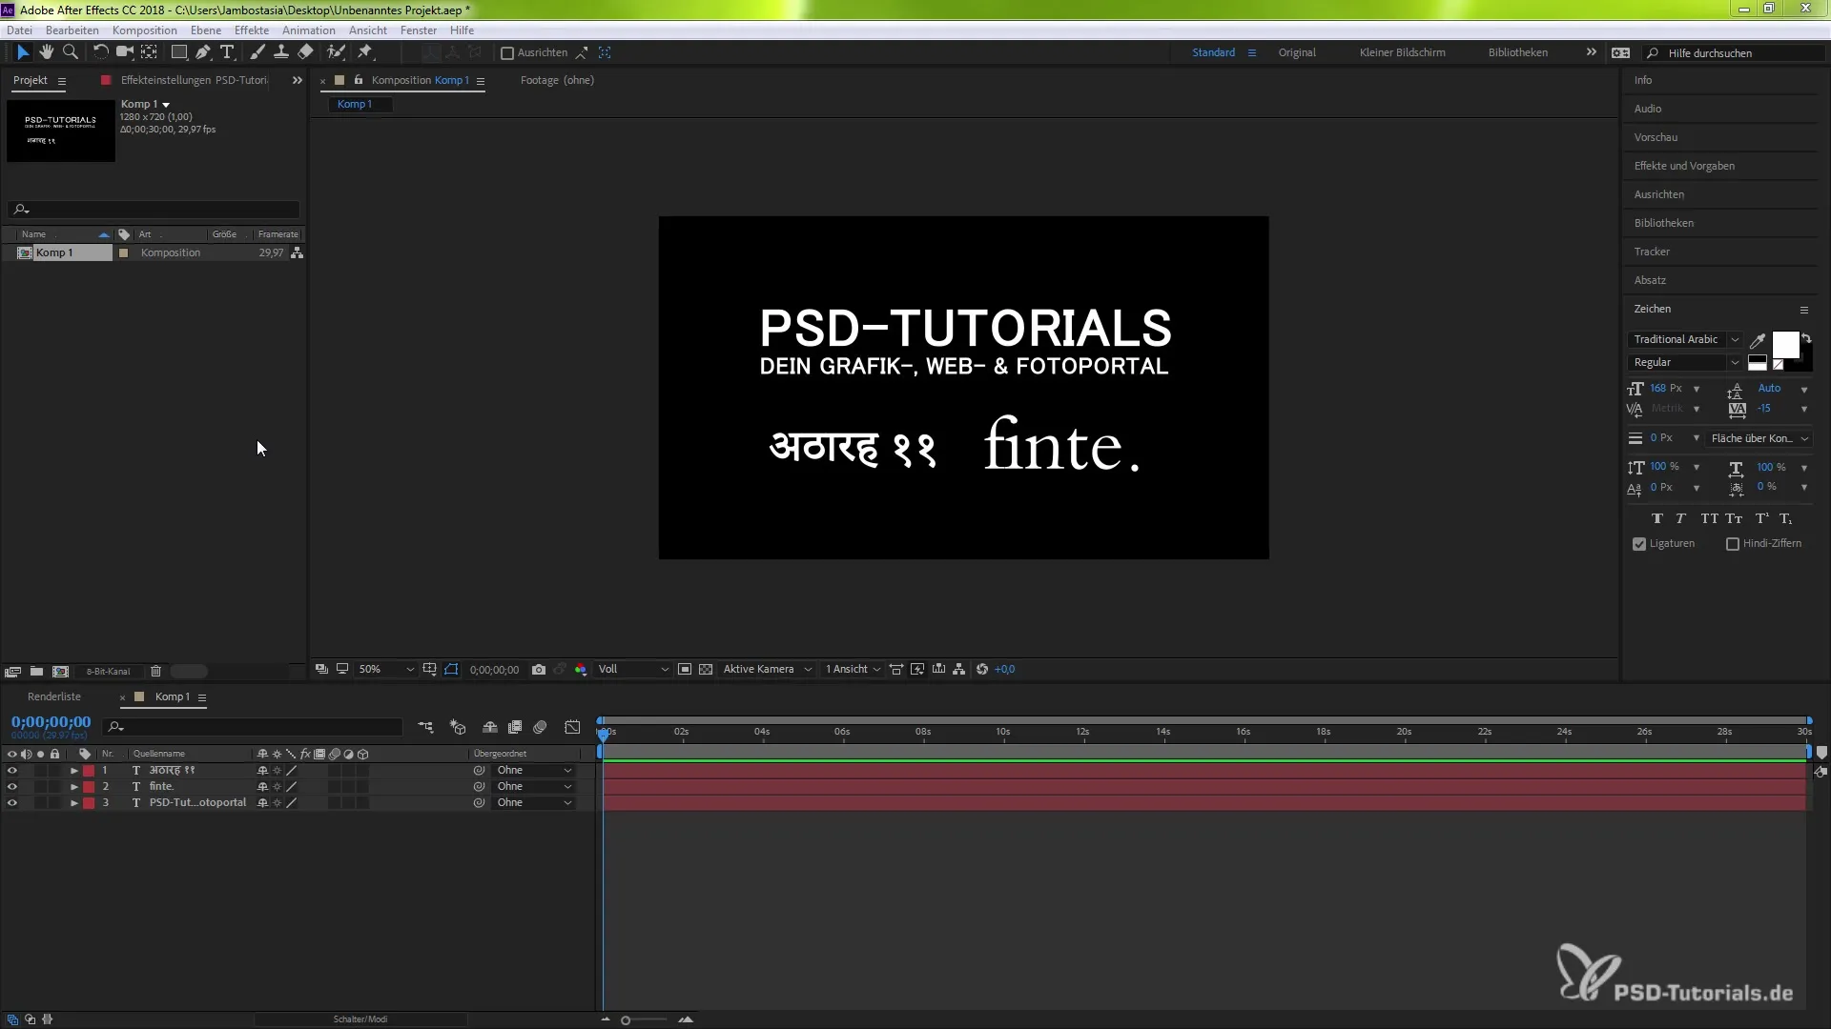Apply Superscript text style
1831x1029 pixels.
(1761, 519)
